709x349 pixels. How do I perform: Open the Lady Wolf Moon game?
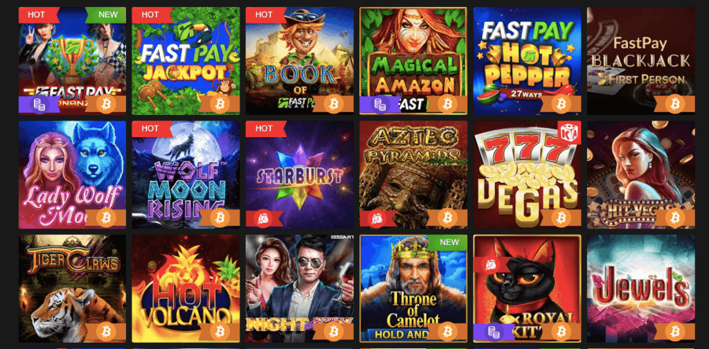pyautogui.click(x=72, y=174)
